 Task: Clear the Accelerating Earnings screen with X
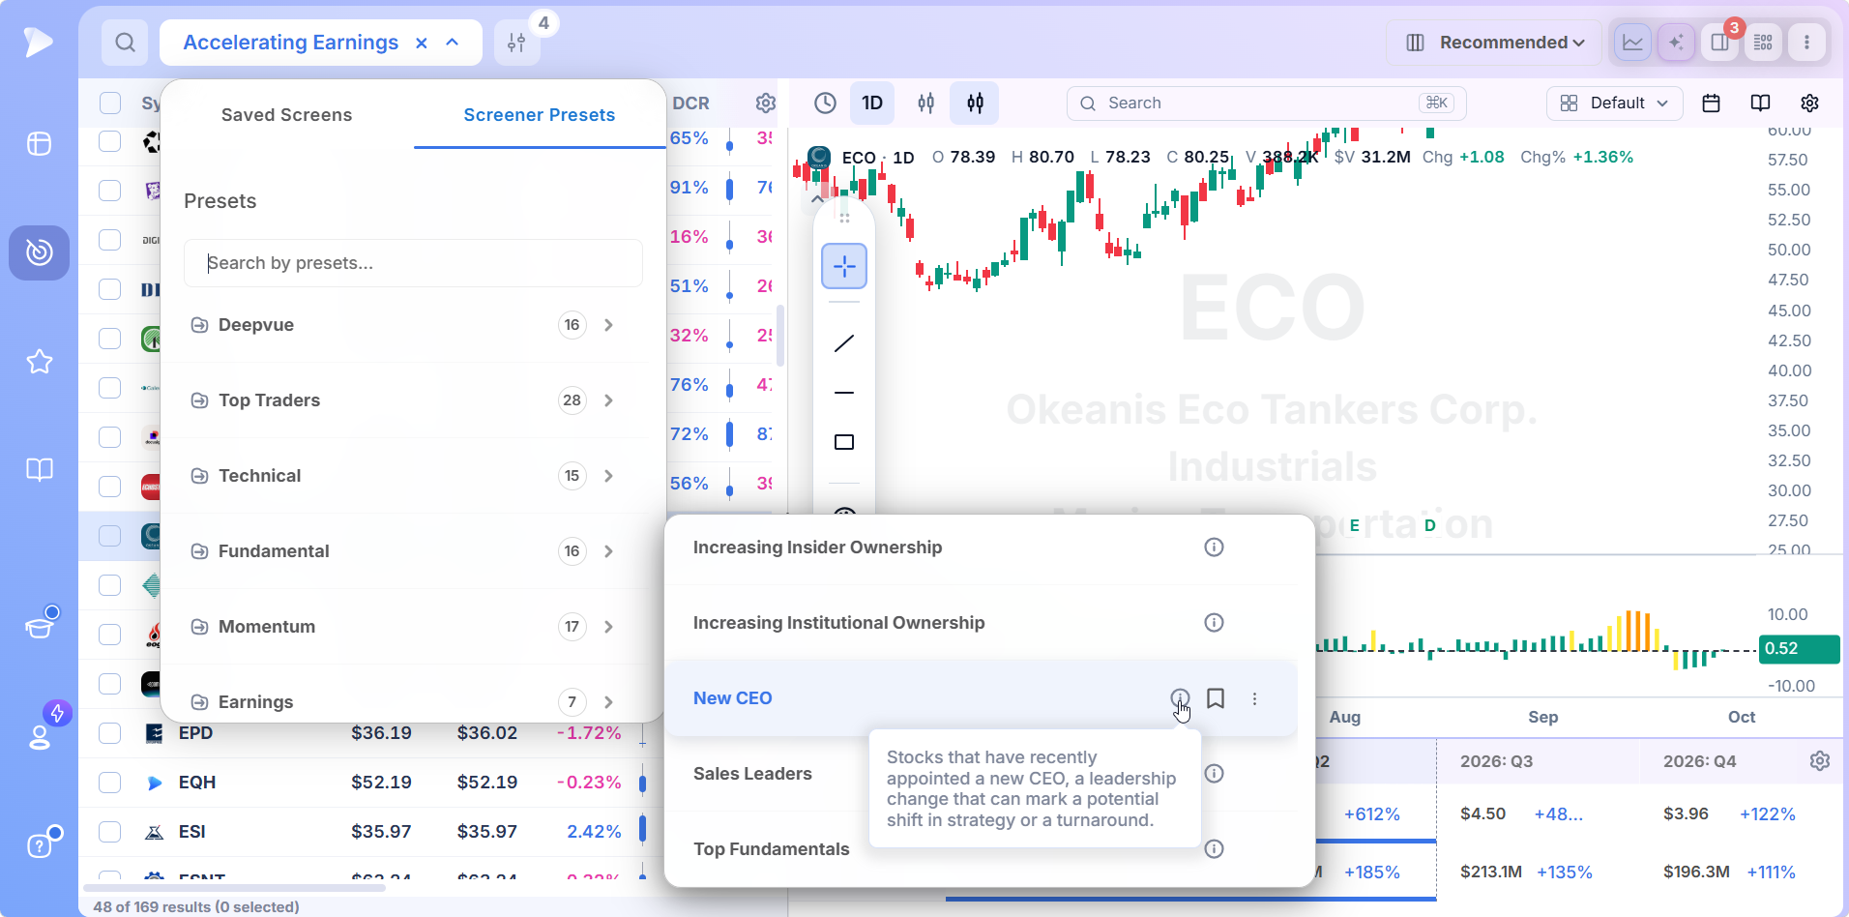coord(422,43)
